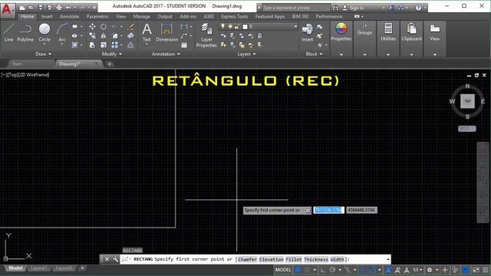The width and height of the screenshot is (491, 276).
Task: Select the Circle tool
Action: [x=44, y=33]
